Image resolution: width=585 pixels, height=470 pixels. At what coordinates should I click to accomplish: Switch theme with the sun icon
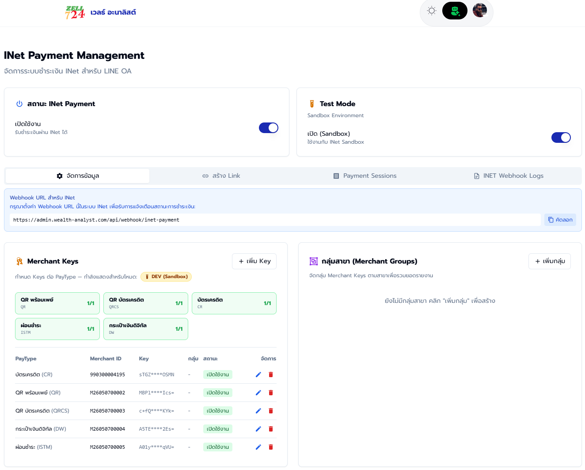(432, 11)
